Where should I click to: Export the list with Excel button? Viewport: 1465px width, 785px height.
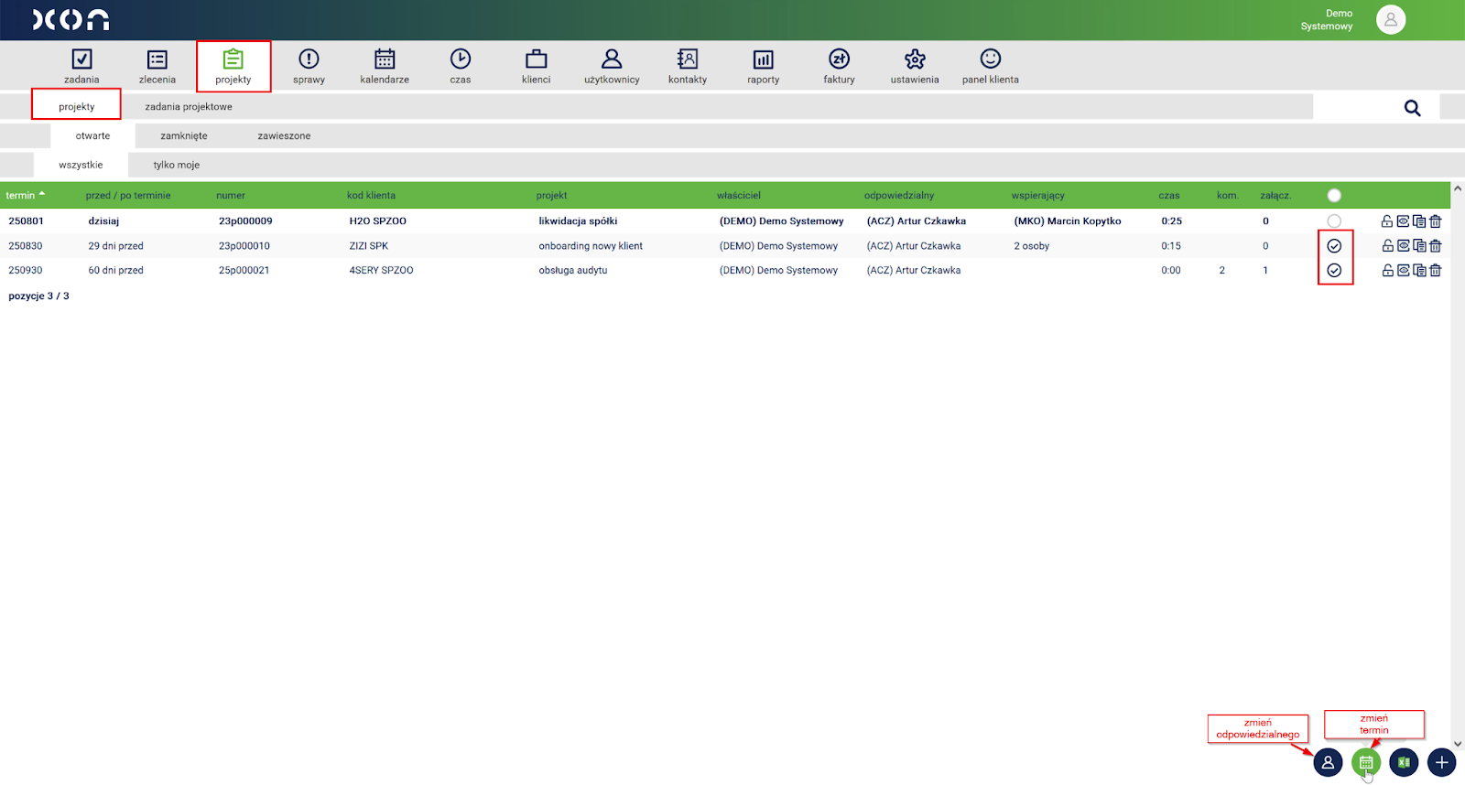1404,762
